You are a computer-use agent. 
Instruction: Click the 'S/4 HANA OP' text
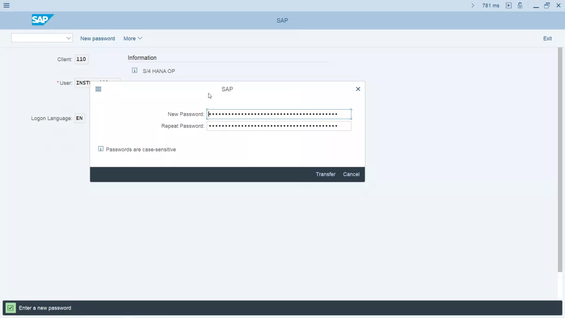click(x=159, y=71)
